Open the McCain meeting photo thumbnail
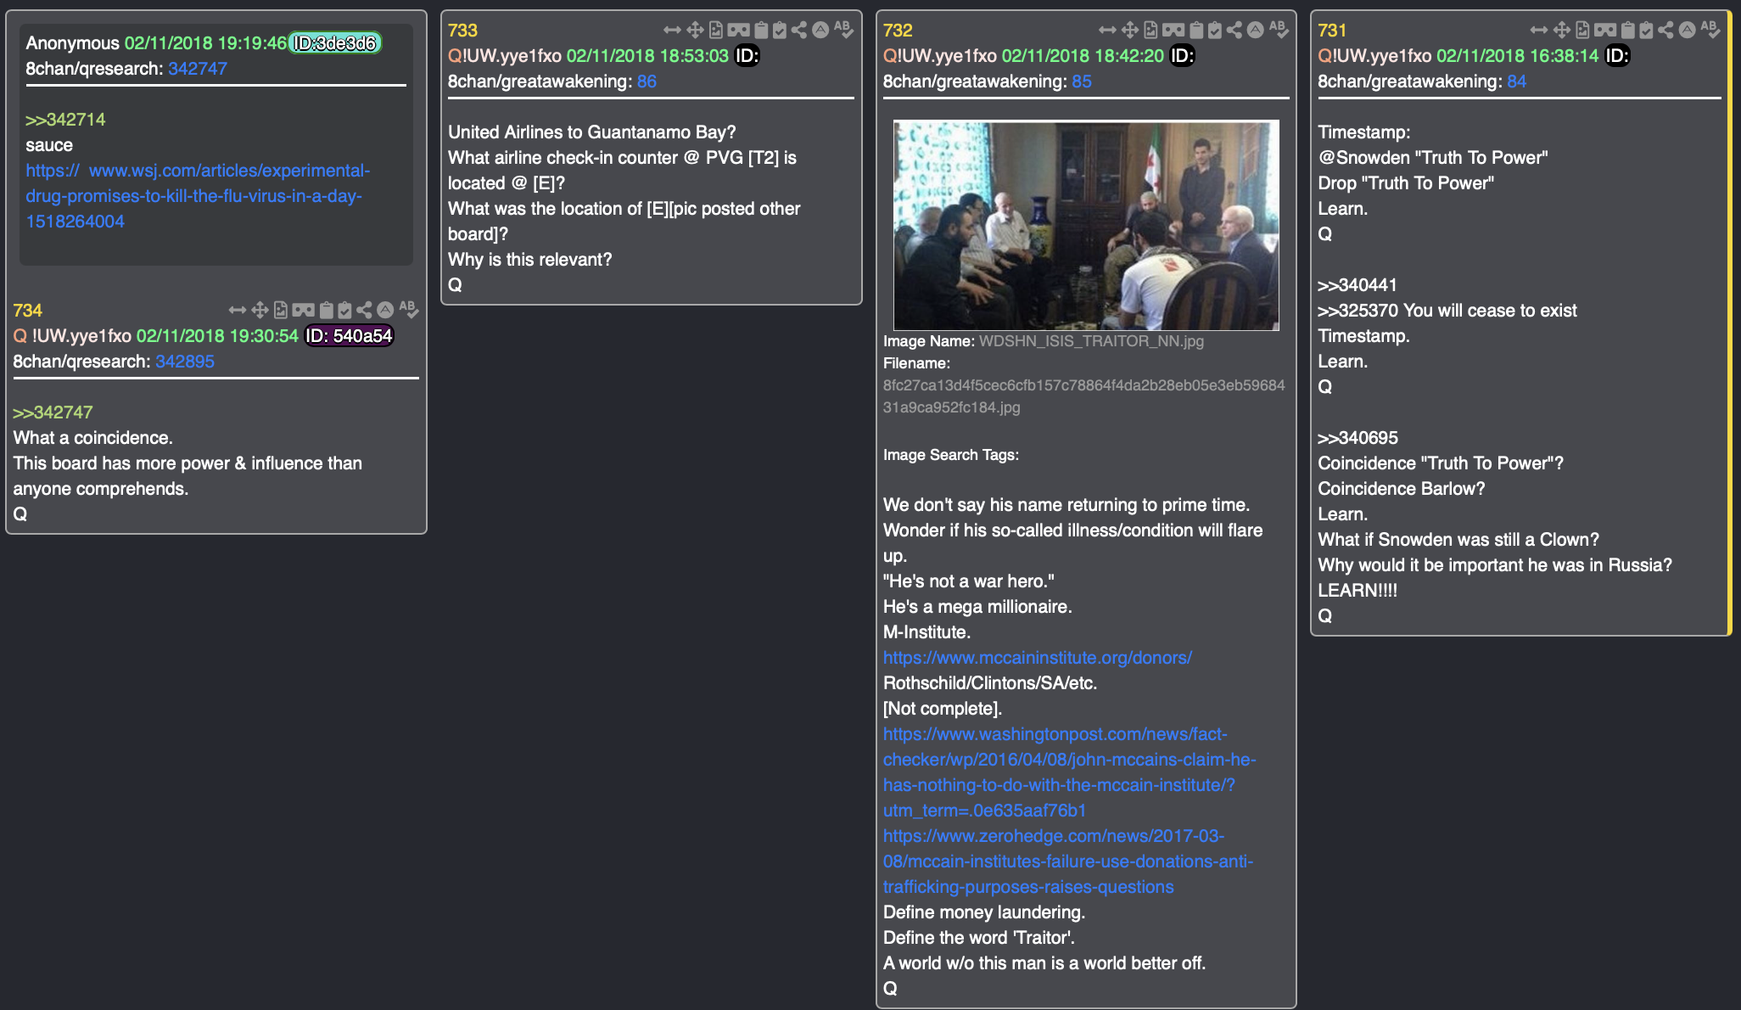Screen dimensions: 1741x1010 click(x=1086, y=225)
